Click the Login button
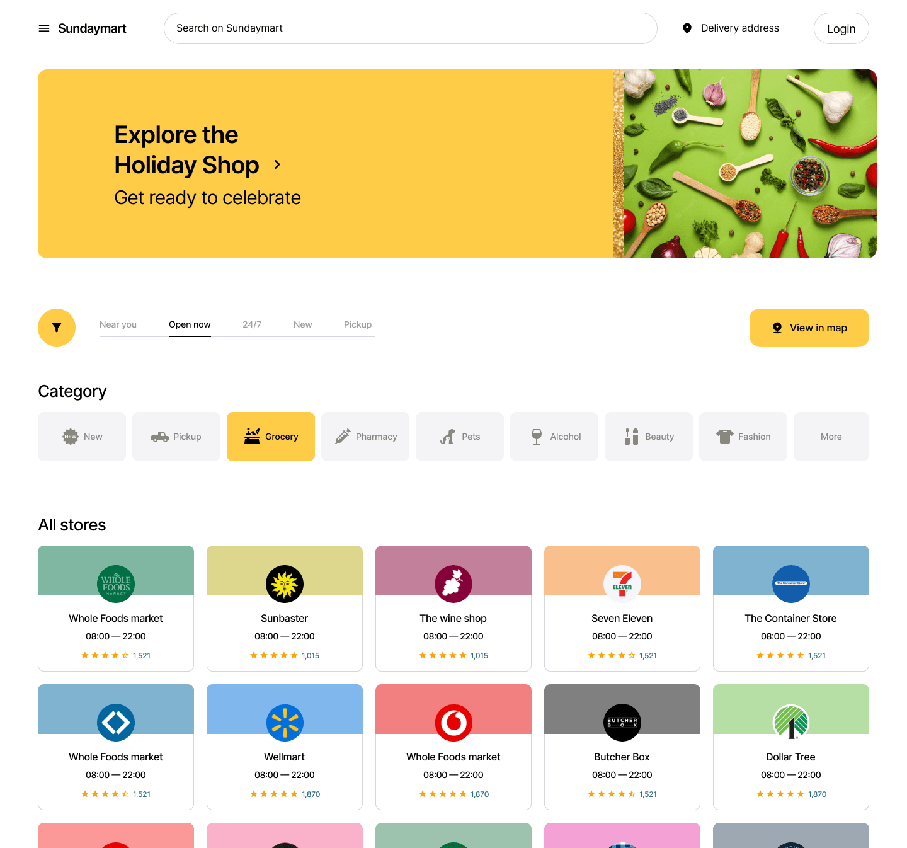907x848 pixels. [x=841, y=28]
